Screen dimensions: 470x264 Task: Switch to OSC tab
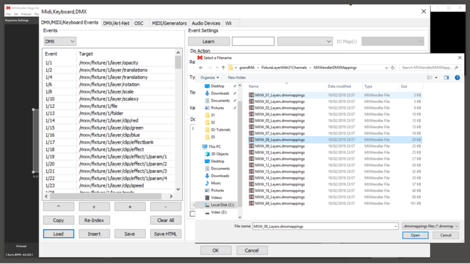139,23
